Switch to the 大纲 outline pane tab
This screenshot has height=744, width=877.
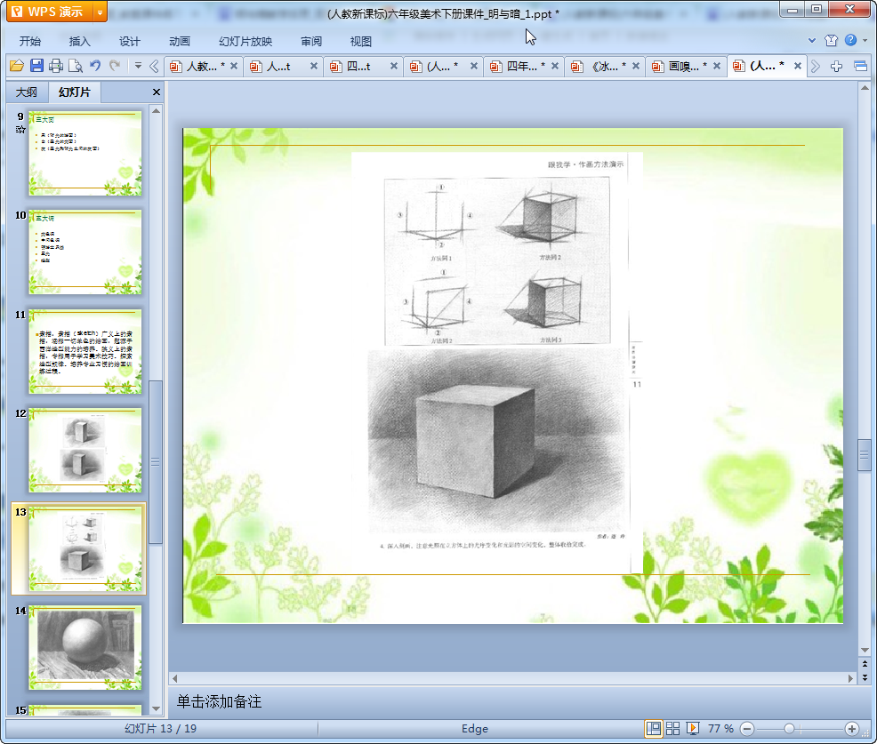coord(27,92)
